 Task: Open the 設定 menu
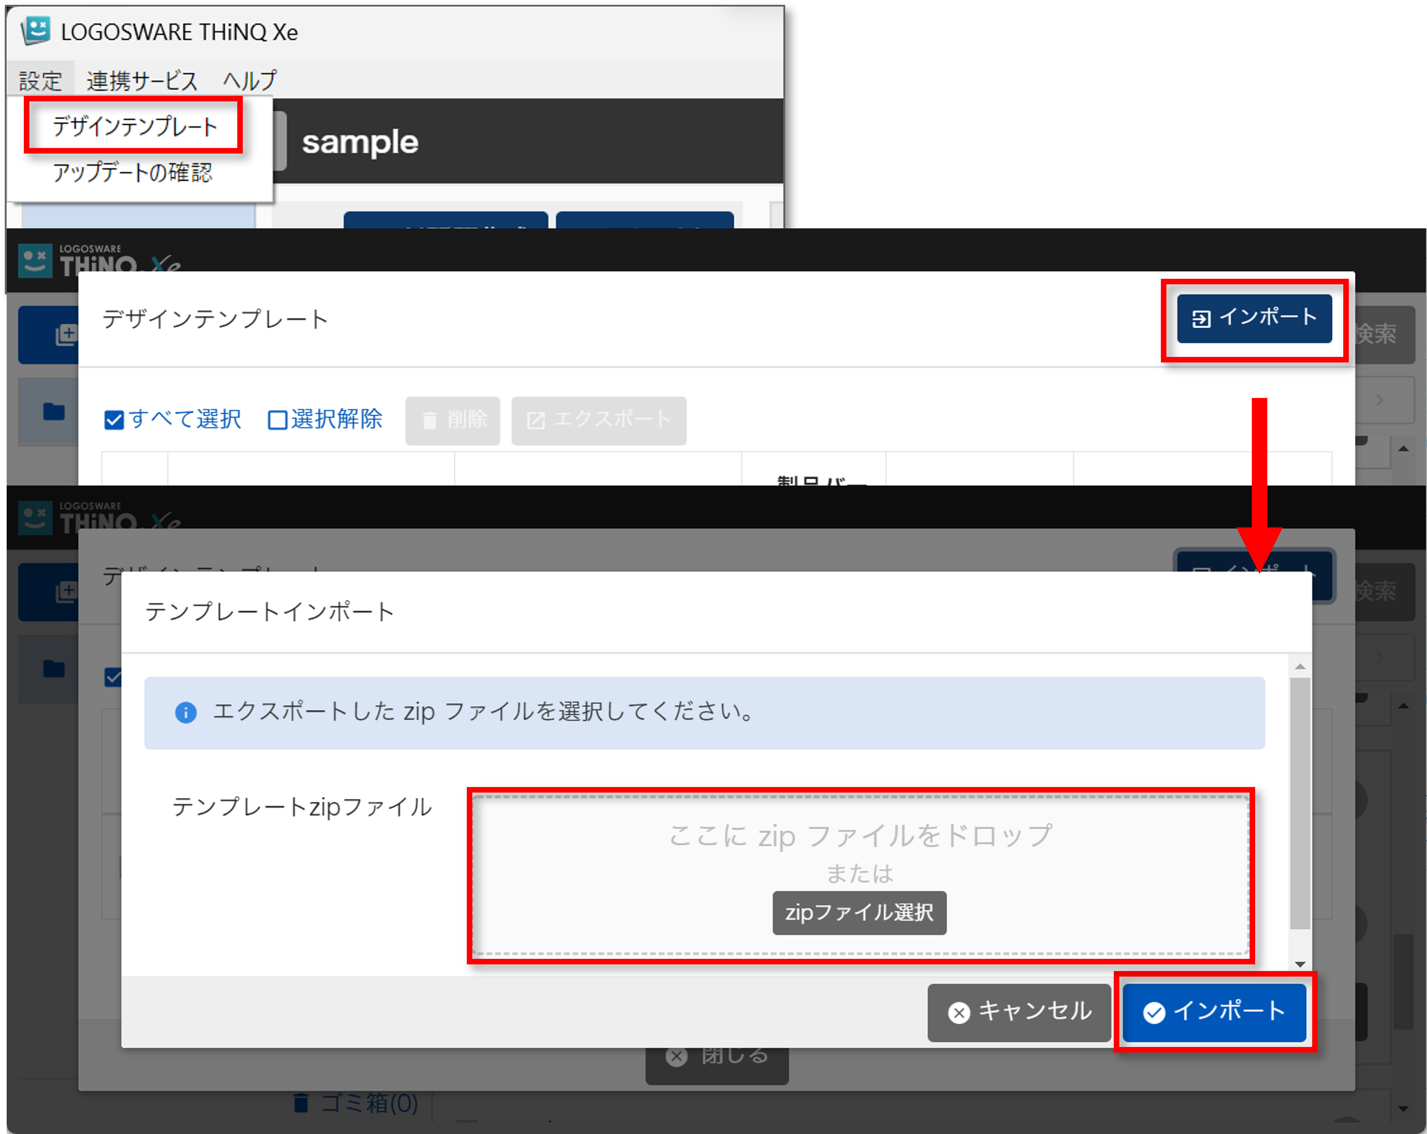pyautogui.click(x=40, y=81)
